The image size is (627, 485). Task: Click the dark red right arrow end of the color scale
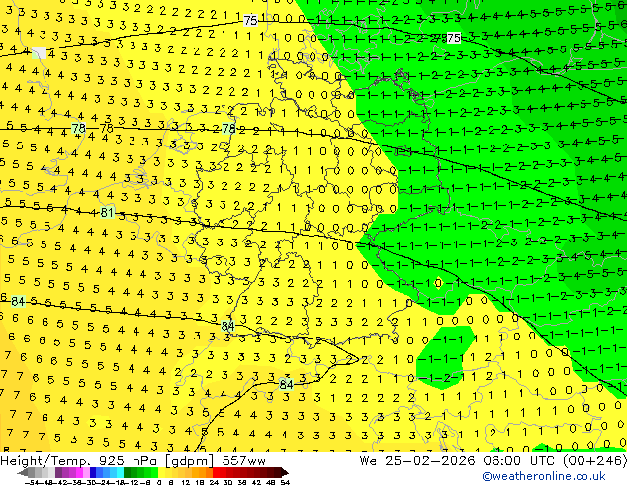click(285, 472)
